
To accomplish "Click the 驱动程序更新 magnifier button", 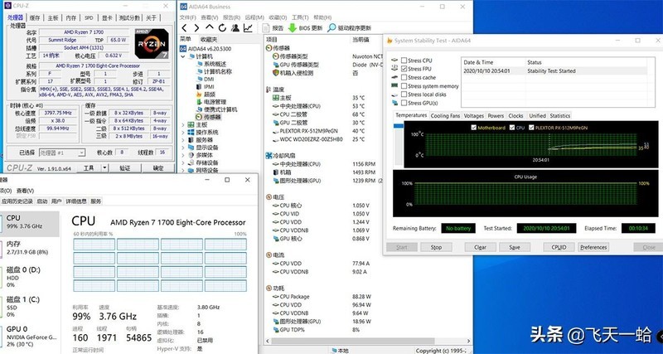I will click(349, 28).
